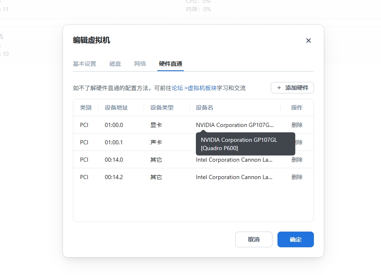Select the 硬件直通 tab
Screen dimensions: 381x275
(171, 64)
